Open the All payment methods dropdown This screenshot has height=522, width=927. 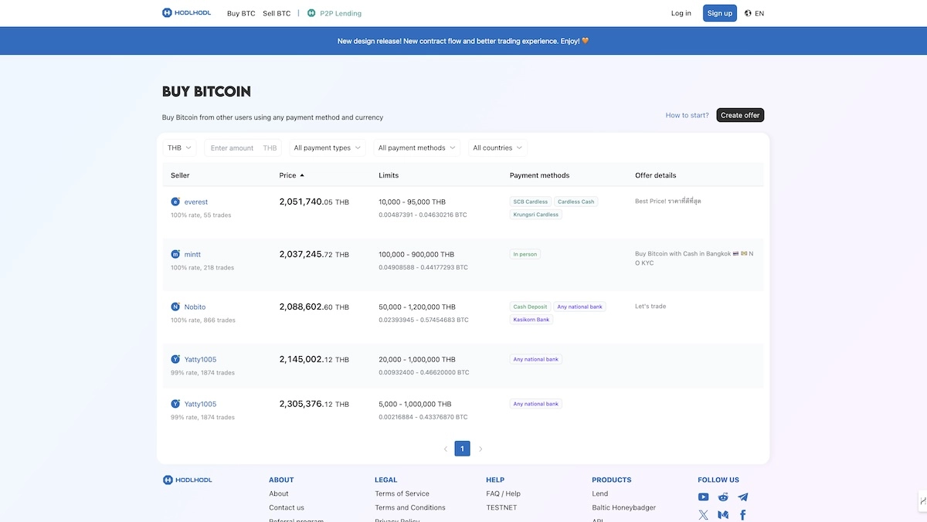coord(417,147)
